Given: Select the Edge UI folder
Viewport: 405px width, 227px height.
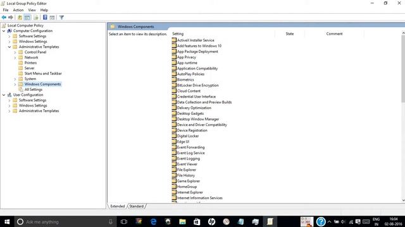Looking at the screenshot, I should point(180,141).
